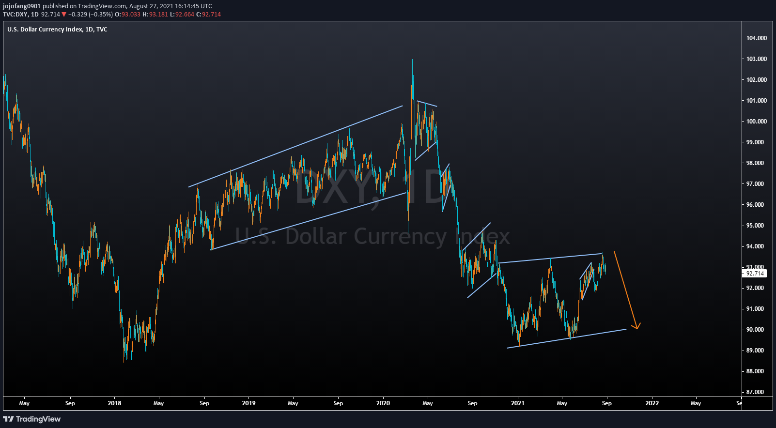This screenshot has height=428, width=776.
Task: Click the current price tag 92.714 on the axis
Action: click(x=755, y=274)
